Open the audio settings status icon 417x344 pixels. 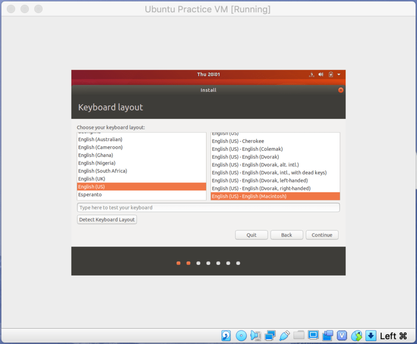(256, 336)
